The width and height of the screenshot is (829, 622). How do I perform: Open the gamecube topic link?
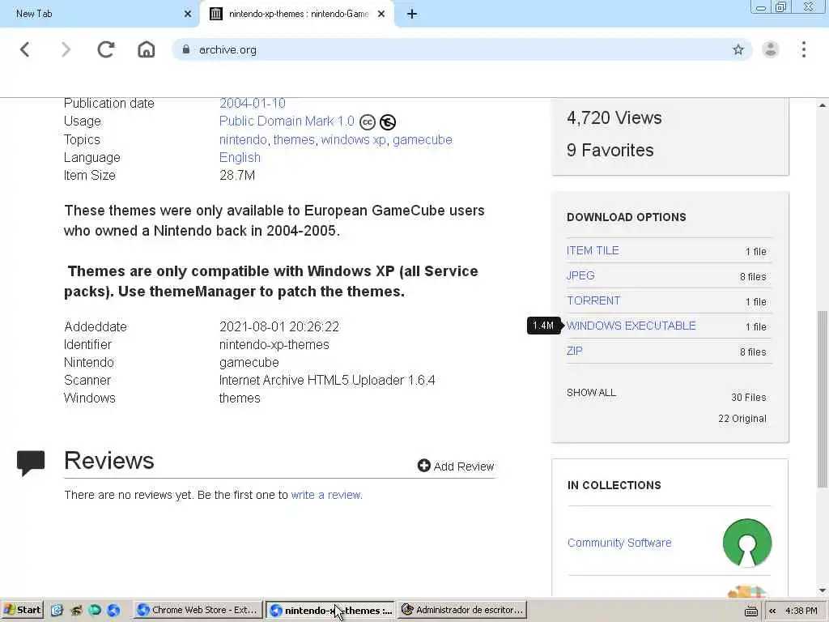pyautogui.click(x=423, y=139)
